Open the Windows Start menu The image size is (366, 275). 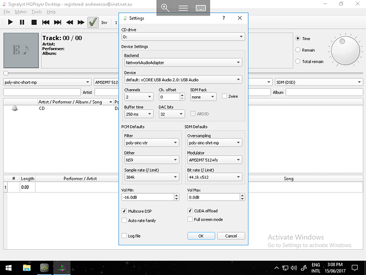pyautogui.click(x=8, y=268)
